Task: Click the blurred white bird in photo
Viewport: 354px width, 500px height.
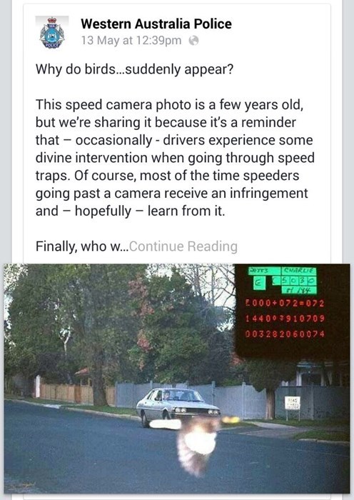Action: click(x=196, y=446)
